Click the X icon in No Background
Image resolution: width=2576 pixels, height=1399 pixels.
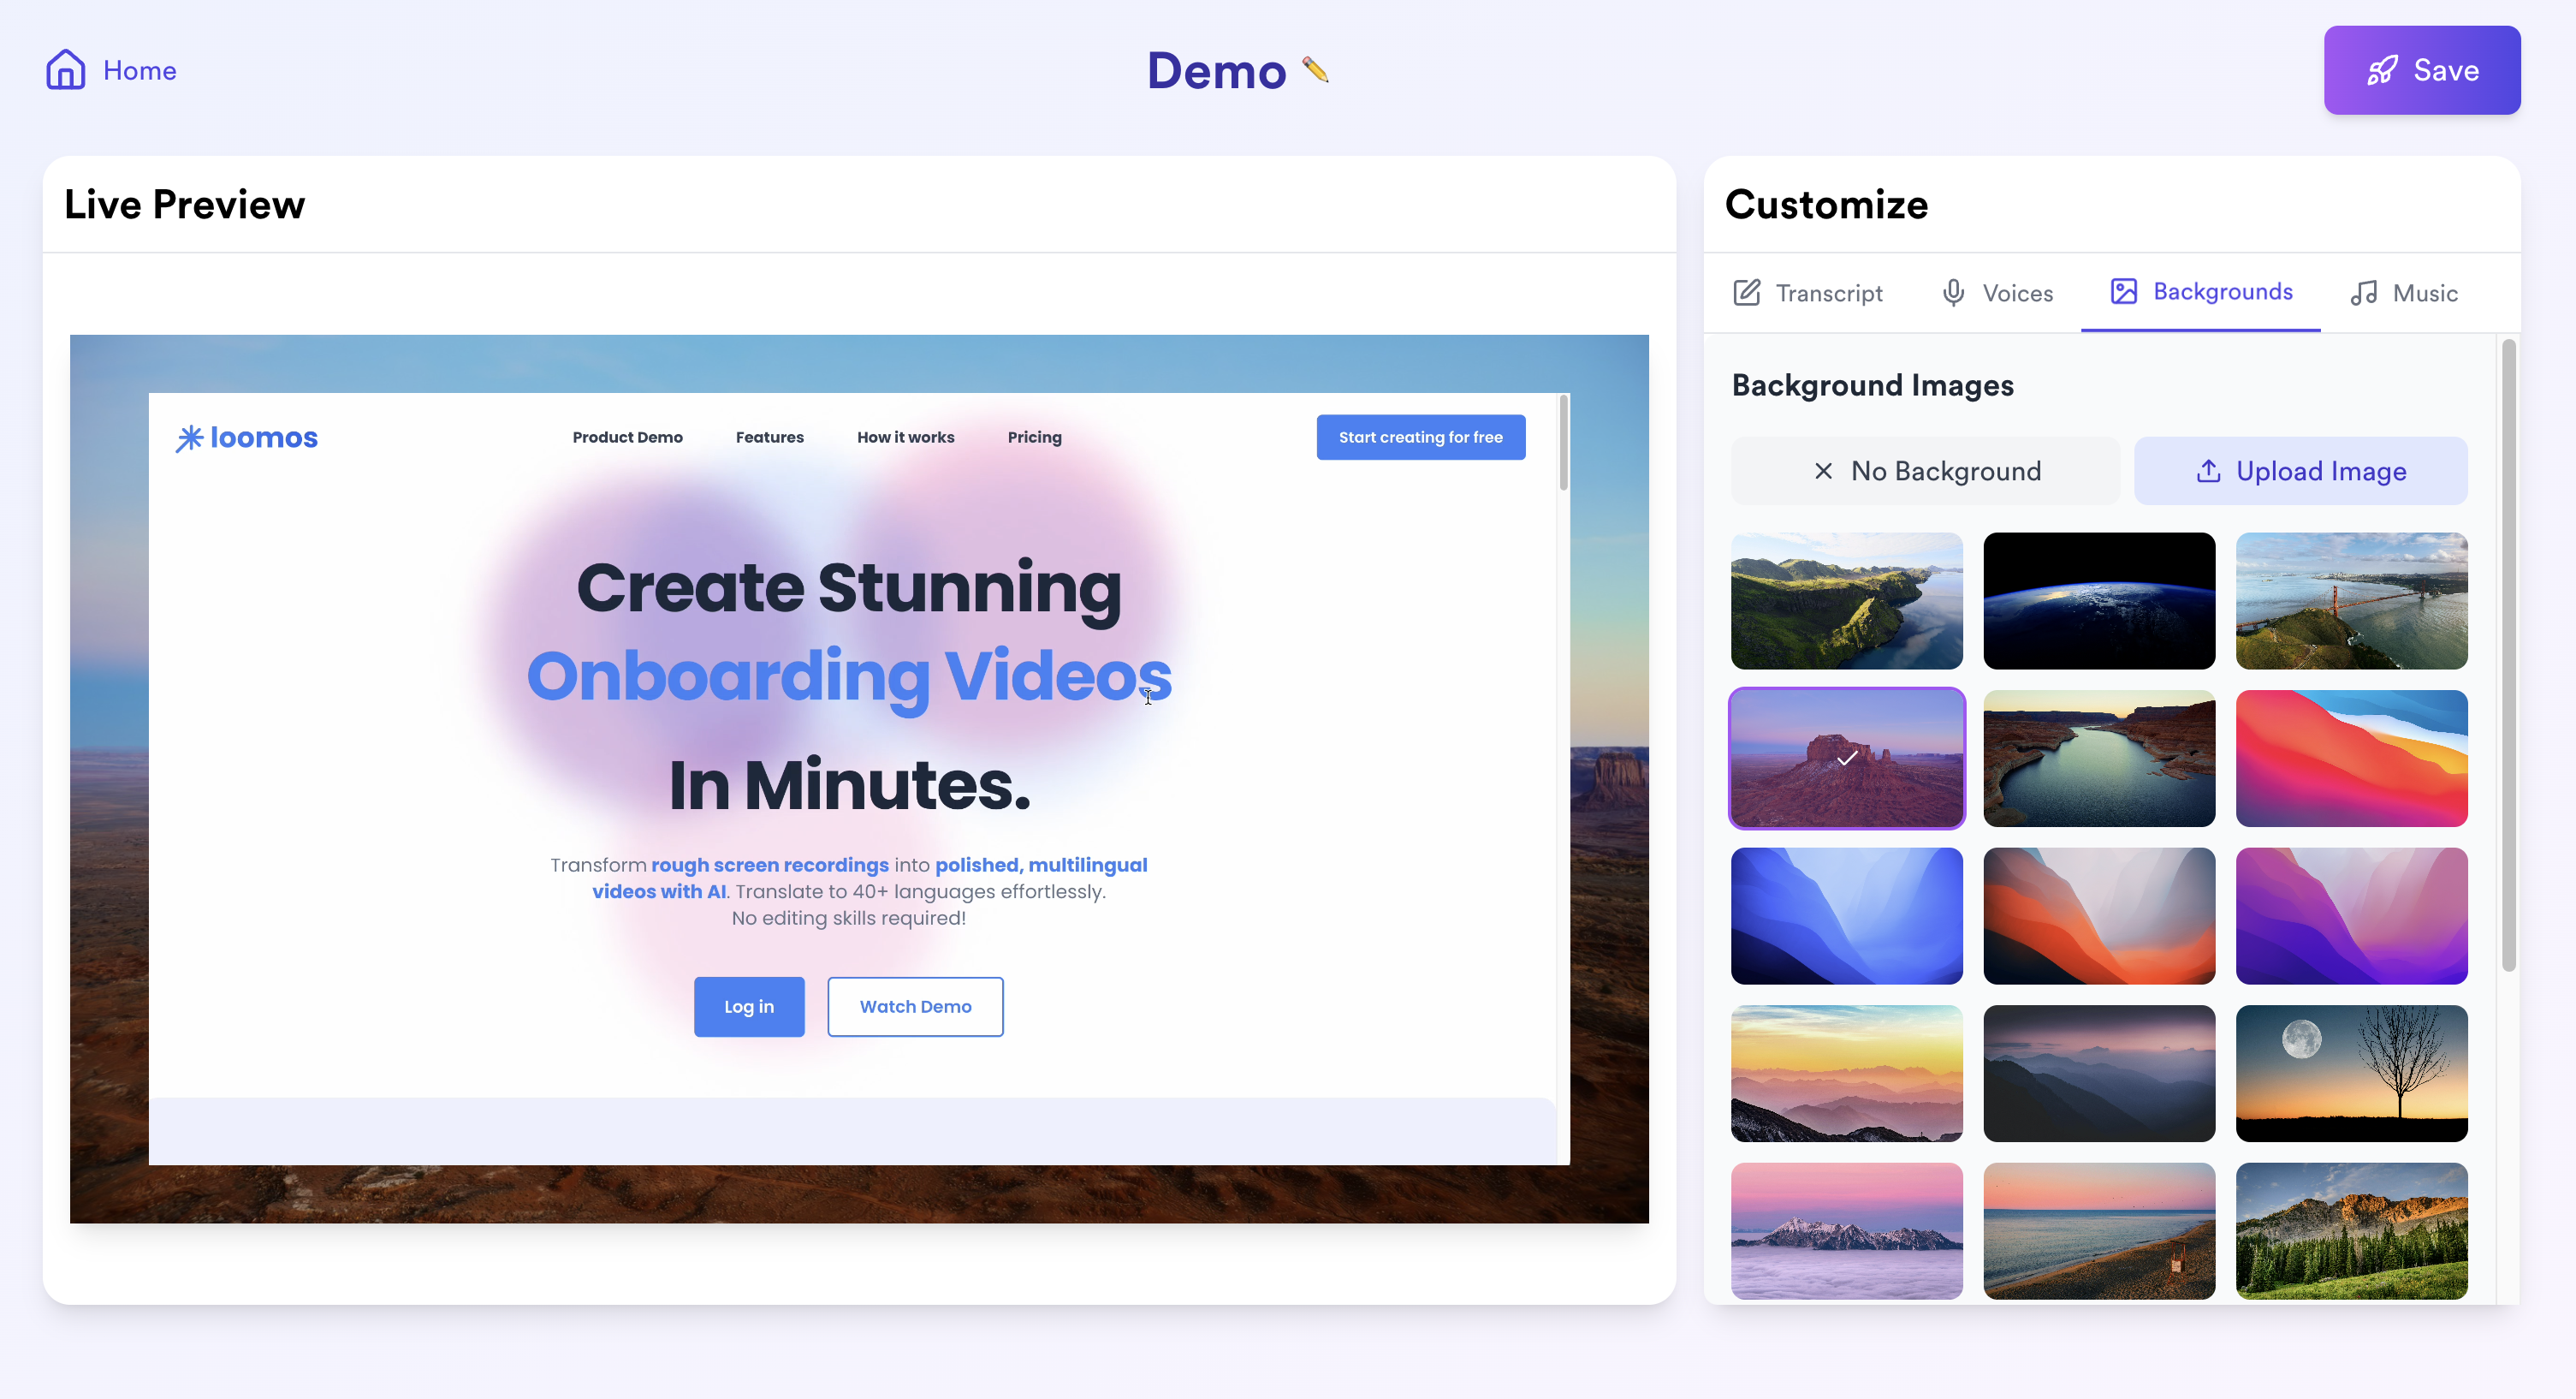[x=1823, y=470]
